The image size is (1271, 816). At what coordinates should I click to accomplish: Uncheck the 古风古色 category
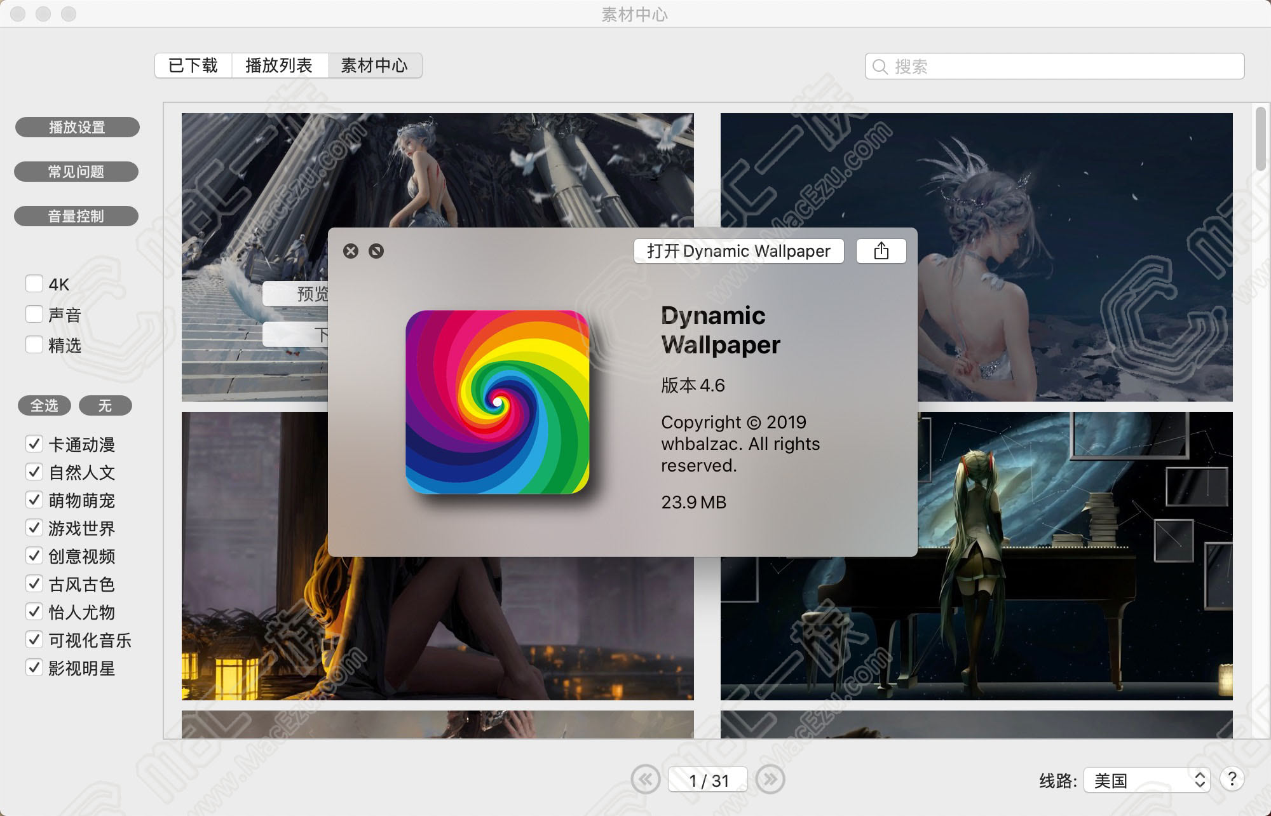tap(34, 583)
